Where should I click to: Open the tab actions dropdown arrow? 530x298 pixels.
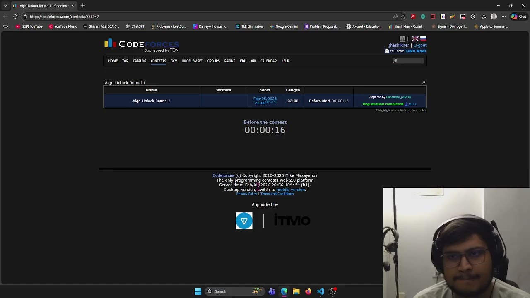click(5, 5)
